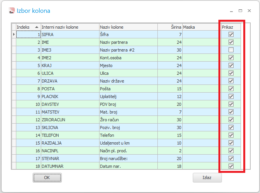The width and height of the screenshot is (260, 193).
Task: Toggle Prikaz checkbox for TELEFON row
Action: pyautogui.click(x=231, y=135)
